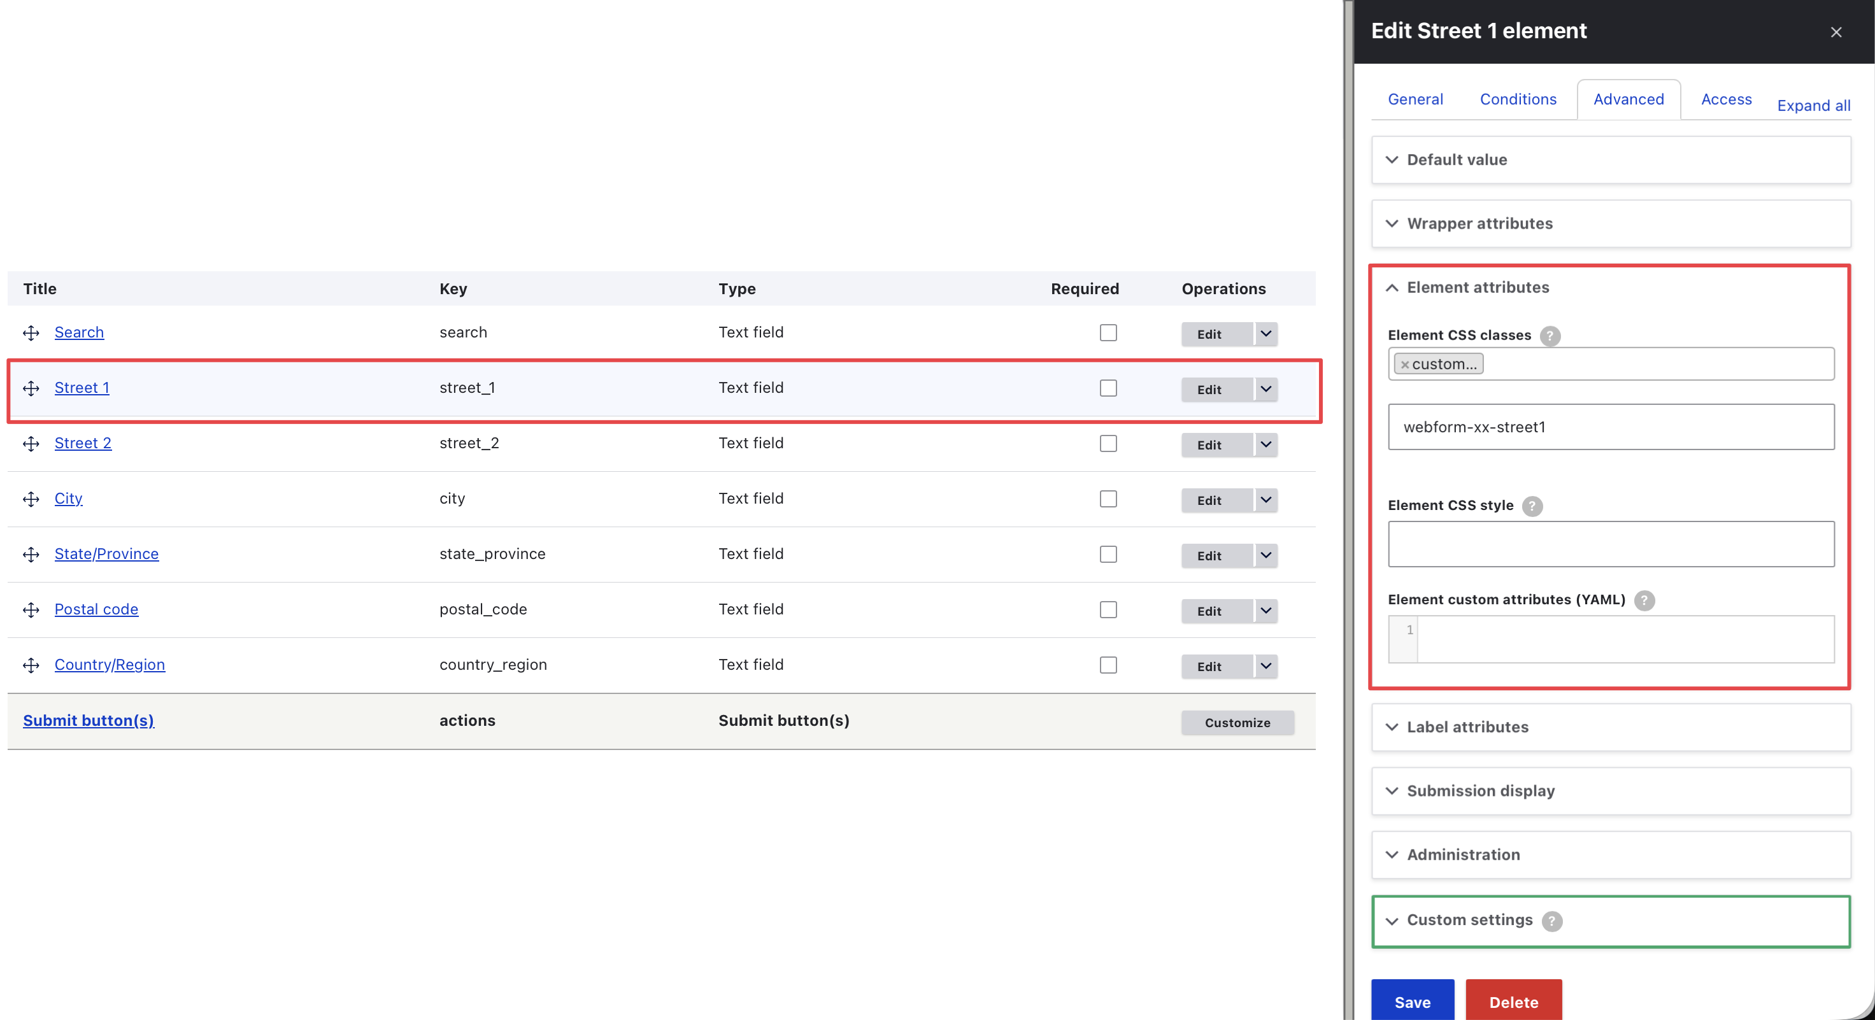The height and width of the screenshot is (1020, 1875).
Task: Expand the Wrapper attributes section
Action: coord(1479,223)
